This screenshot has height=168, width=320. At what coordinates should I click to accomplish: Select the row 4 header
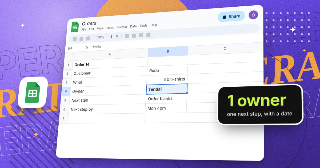[66, 91]
